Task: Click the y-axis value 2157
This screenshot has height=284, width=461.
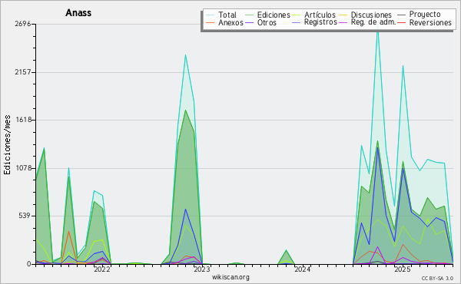Action: (x=22, y=72)
